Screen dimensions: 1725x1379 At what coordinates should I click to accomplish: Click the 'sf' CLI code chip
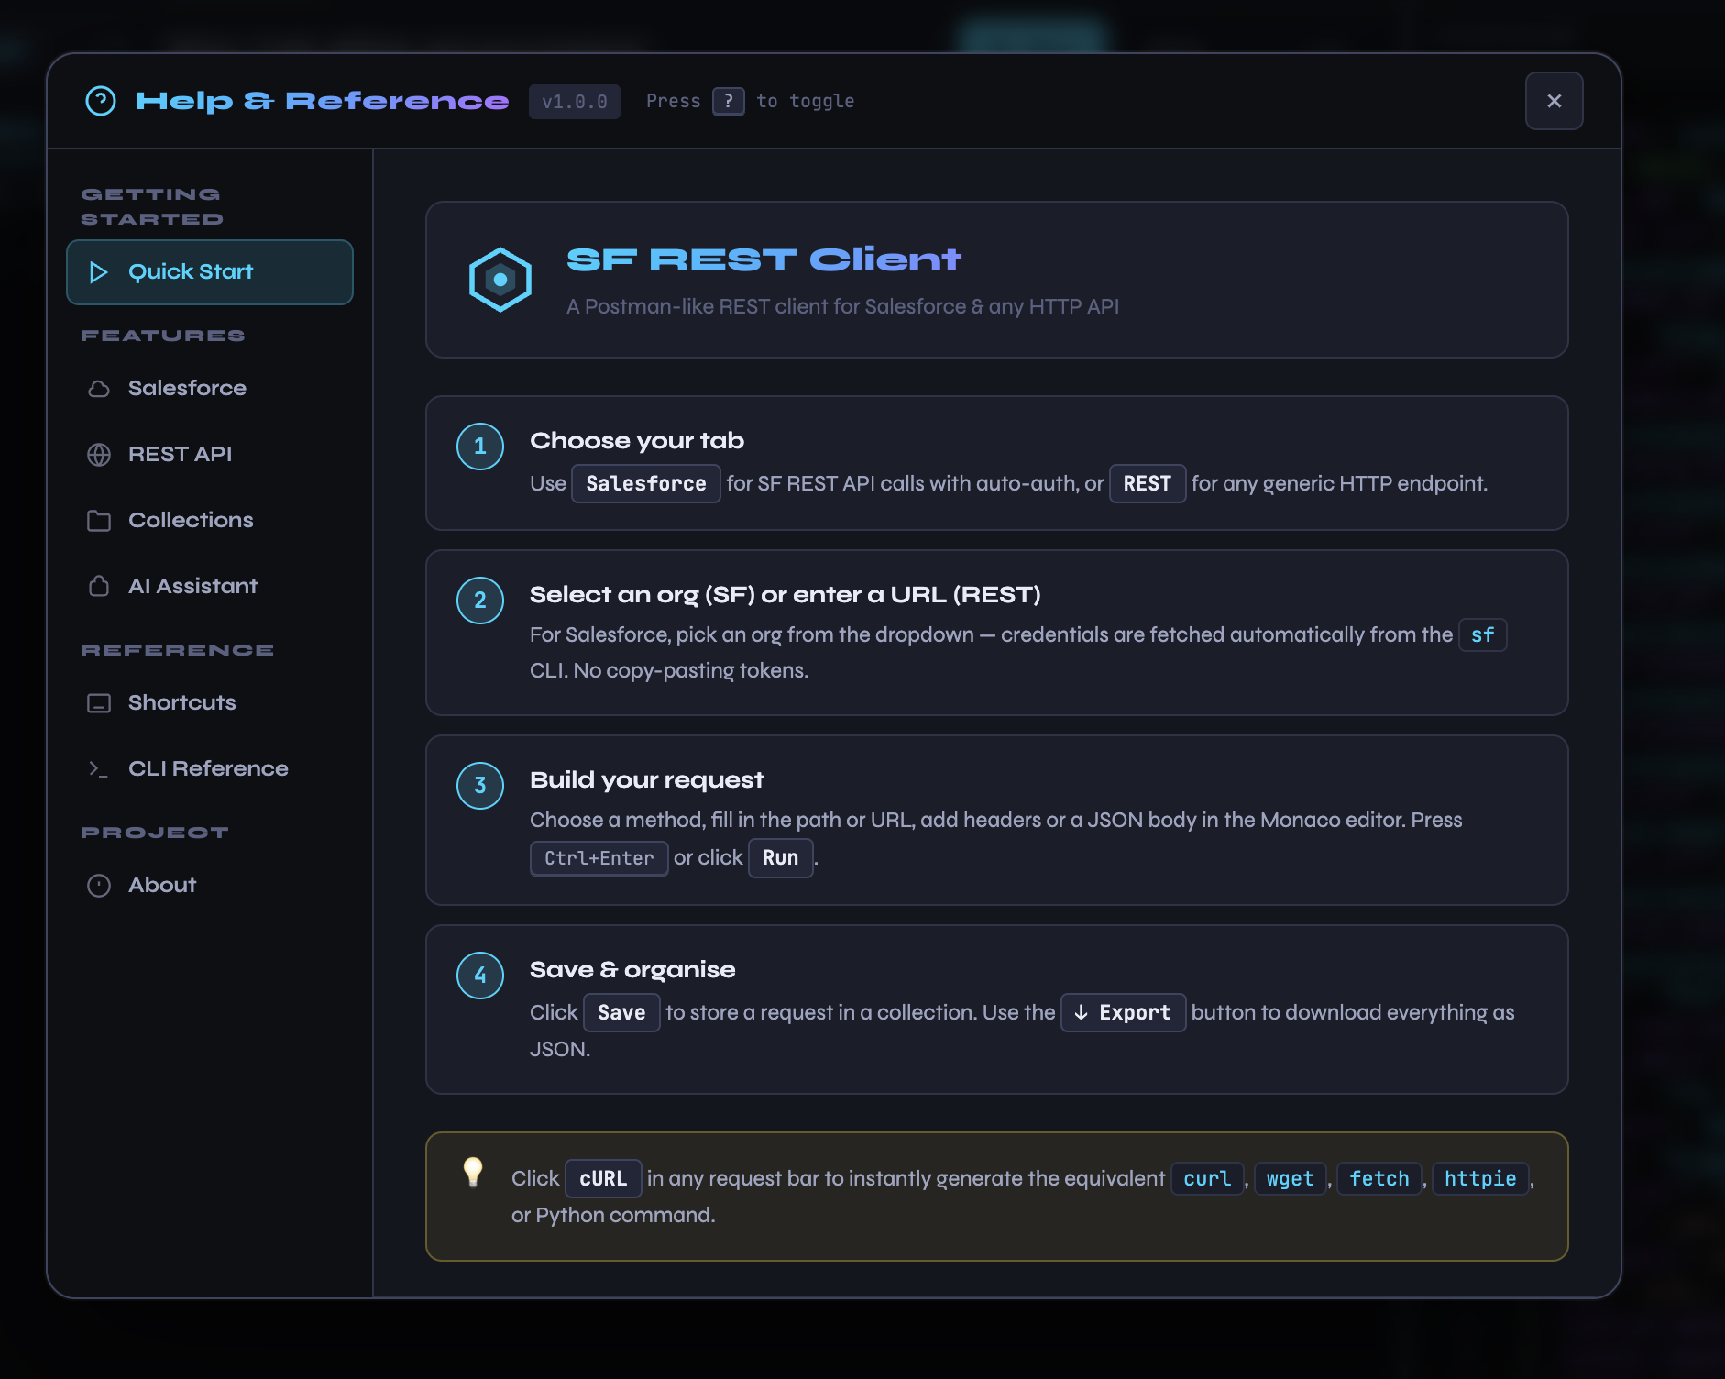[1483, 635]
